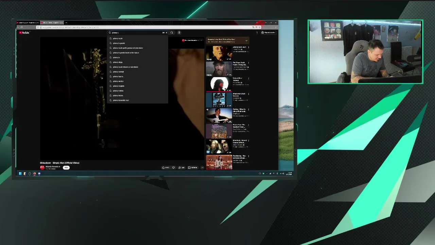Open The Warning video thumbnail
435x245 pixels.
coord(219,162)
